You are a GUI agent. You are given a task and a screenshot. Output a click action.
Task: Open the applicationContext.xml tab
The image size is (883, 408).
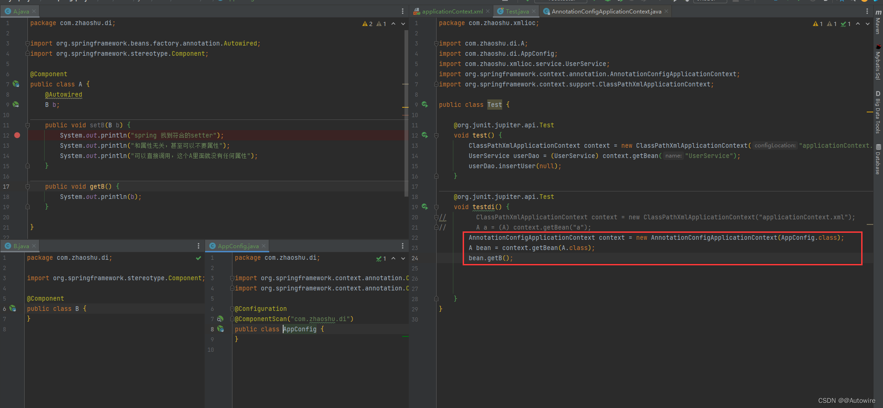(452, 11)
